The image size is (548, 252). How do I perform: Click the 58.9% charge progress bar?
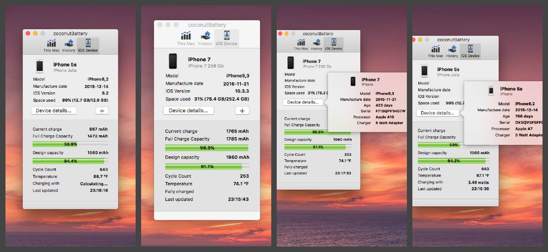click(x=70, y=144)
